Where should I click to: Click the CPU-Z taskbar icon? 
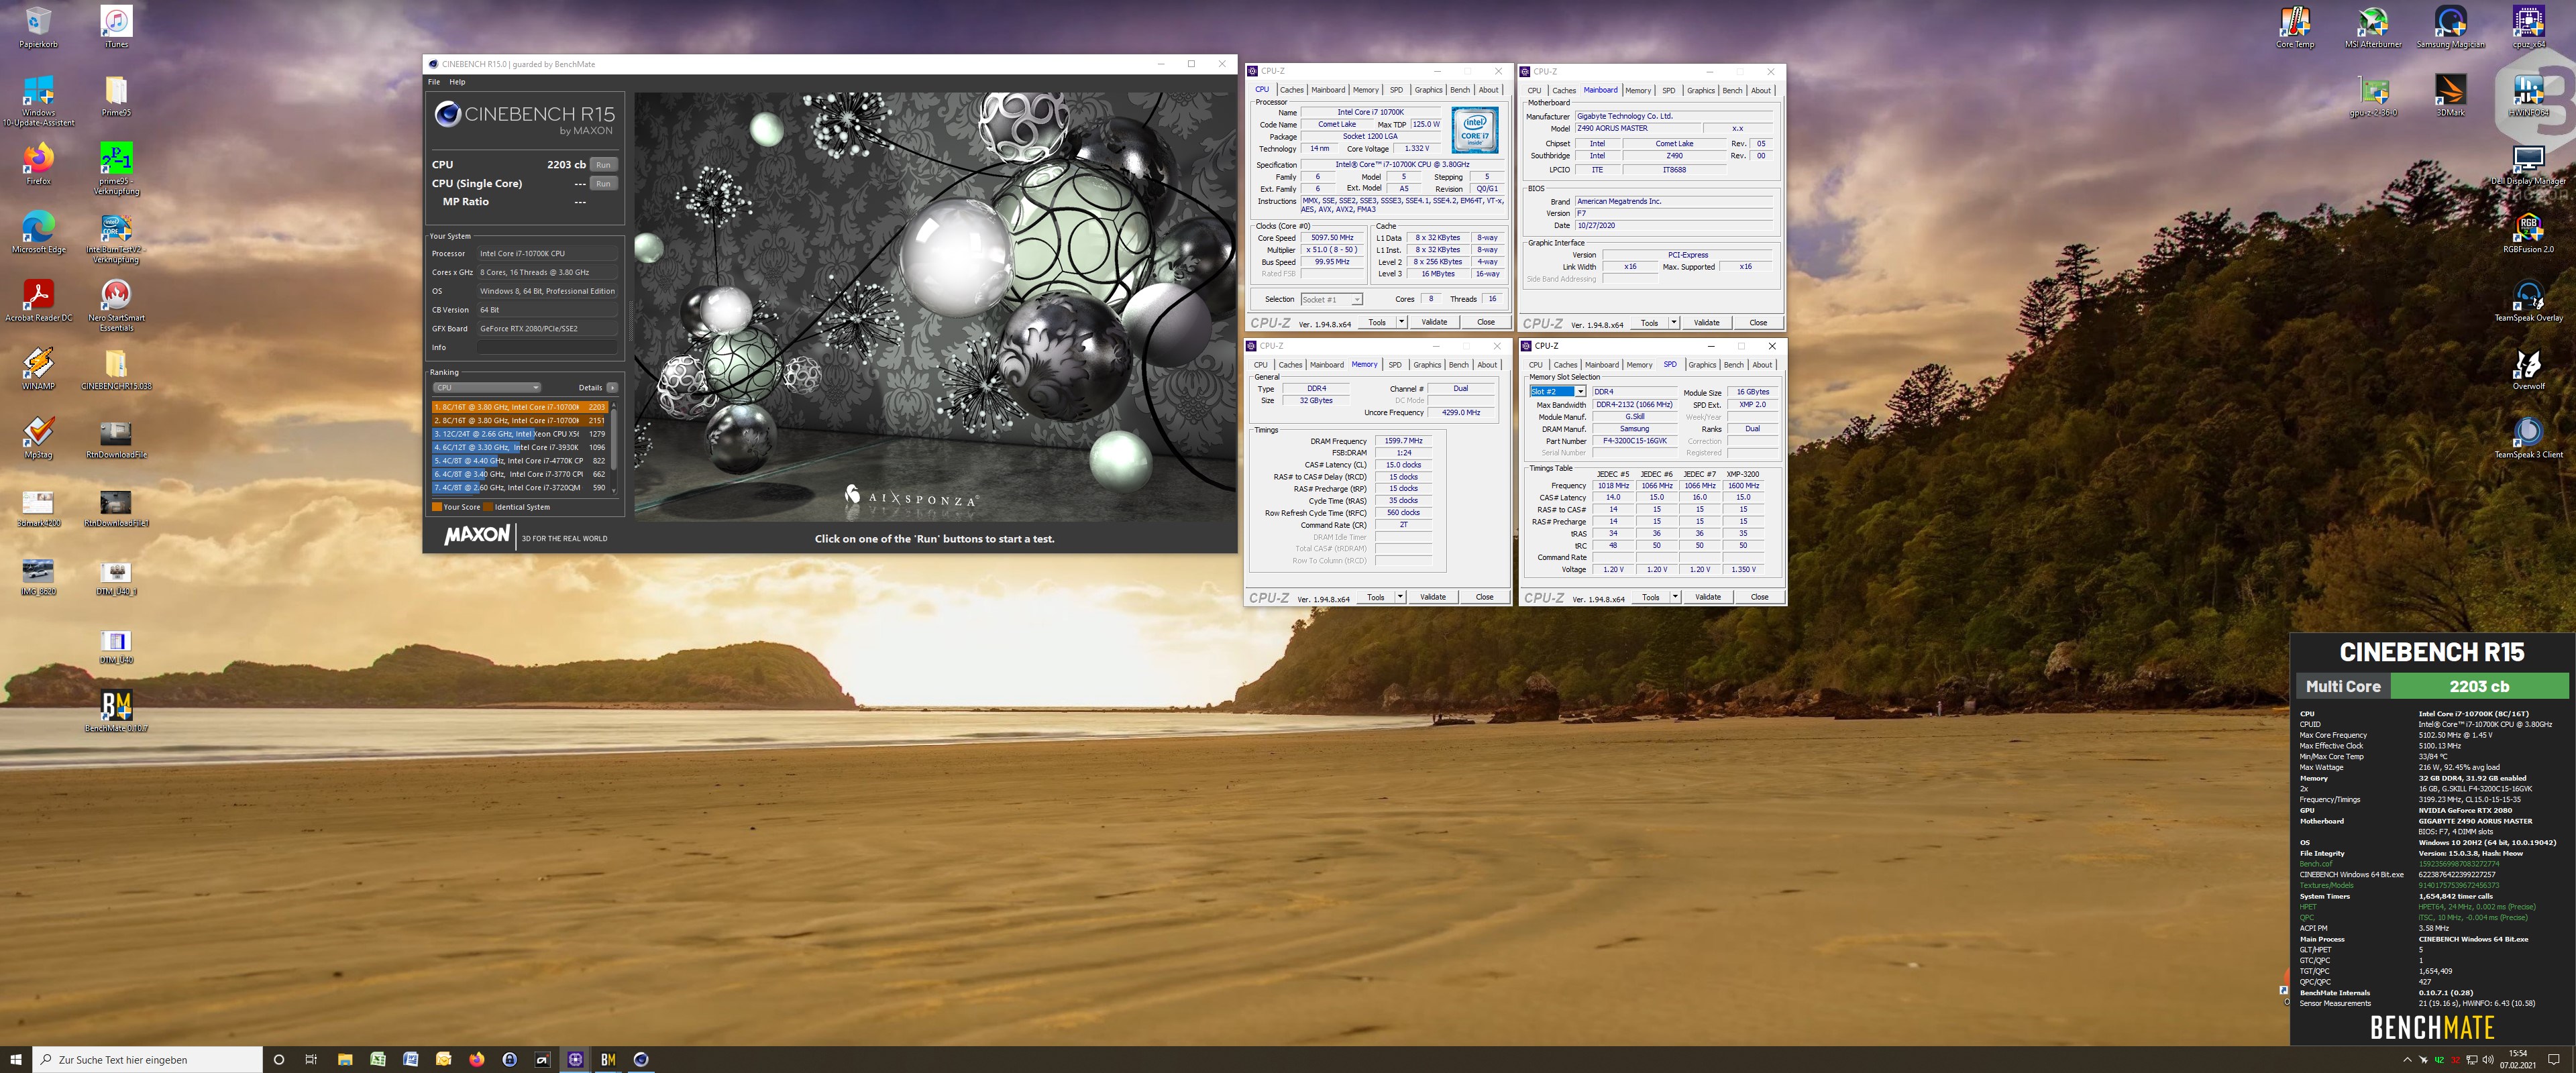[x=575, y=1059]
